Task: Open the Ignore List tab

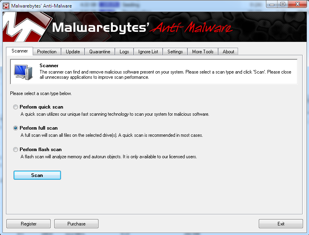Action: click(148, 52)
